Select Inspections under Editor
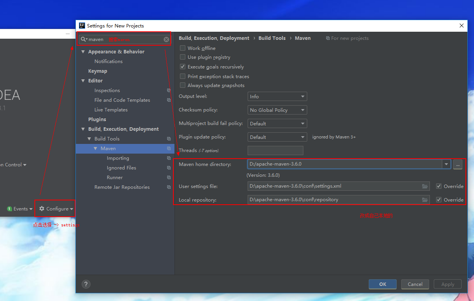Image resolution: width=474 pixels, height=301 pixels. point(107,91)
